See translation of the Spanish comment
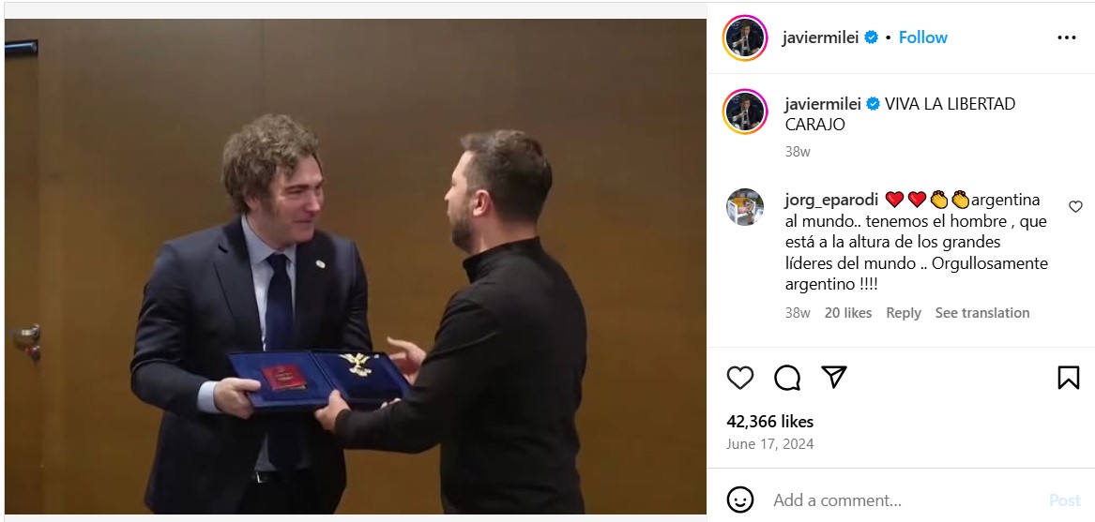Viewport: 1095px width, 522px height. coord(981,313)
